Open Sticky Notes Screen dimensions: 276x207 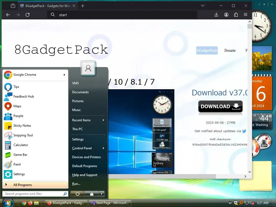pyautogui.click(x=35, y=126)
